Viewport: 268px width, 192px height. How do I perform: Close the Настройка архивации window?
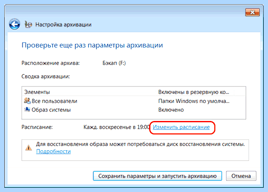pyautogui.click(x=252, y=12)
